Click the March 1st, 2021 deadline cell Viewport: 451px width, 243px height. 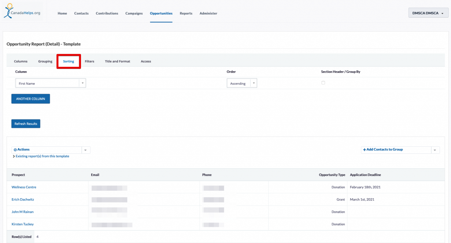[362, 199]
